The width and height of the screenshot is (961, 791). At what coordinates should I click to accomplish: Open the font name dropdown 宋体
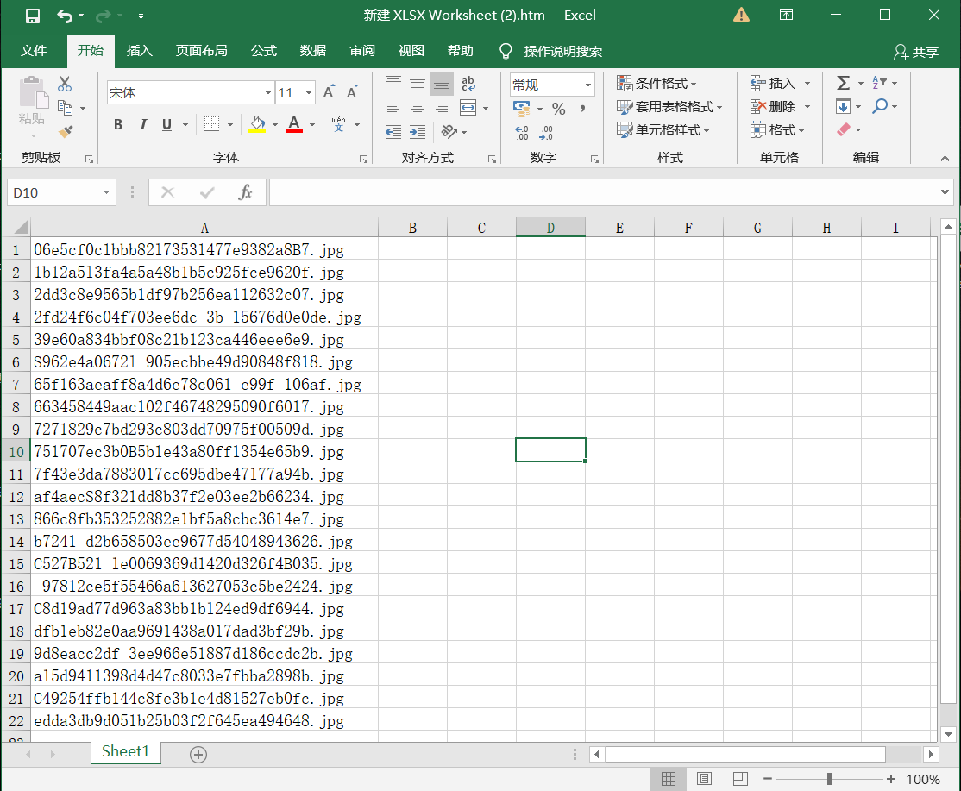268,93
